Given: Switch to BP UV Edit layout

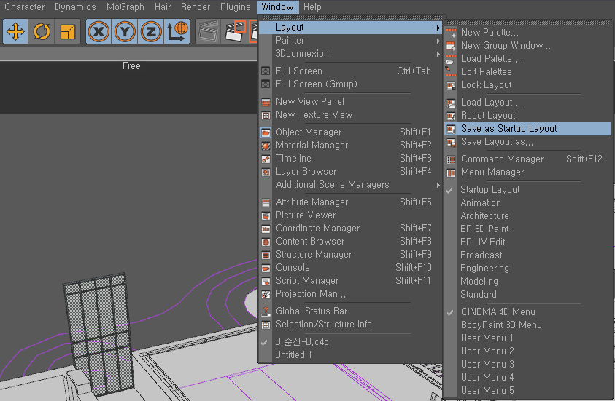Looking at the screenshot, I should coord(528,242).
